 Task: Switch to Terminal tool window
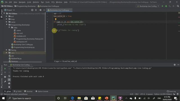coord(28,91)
